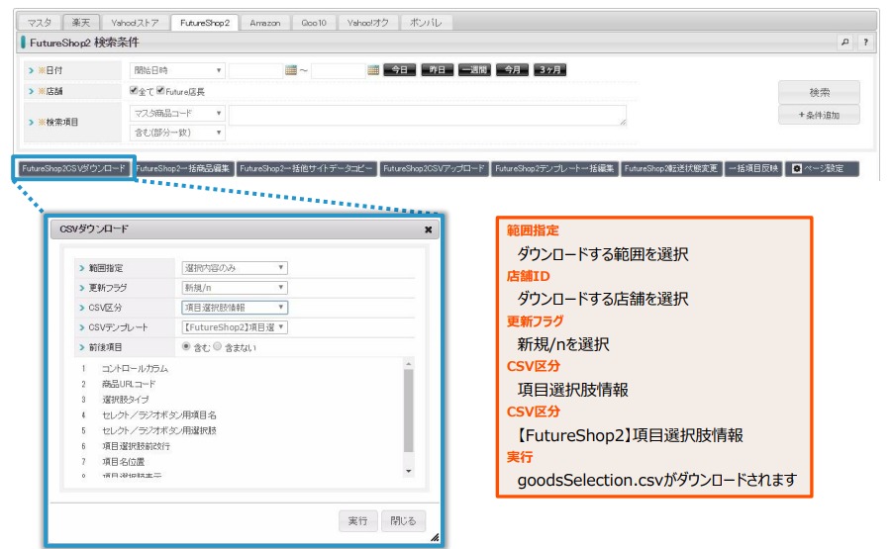Click the FutureShop2CSVアップロード button
Screen dimensions: 893x549
tap(434, 169)
